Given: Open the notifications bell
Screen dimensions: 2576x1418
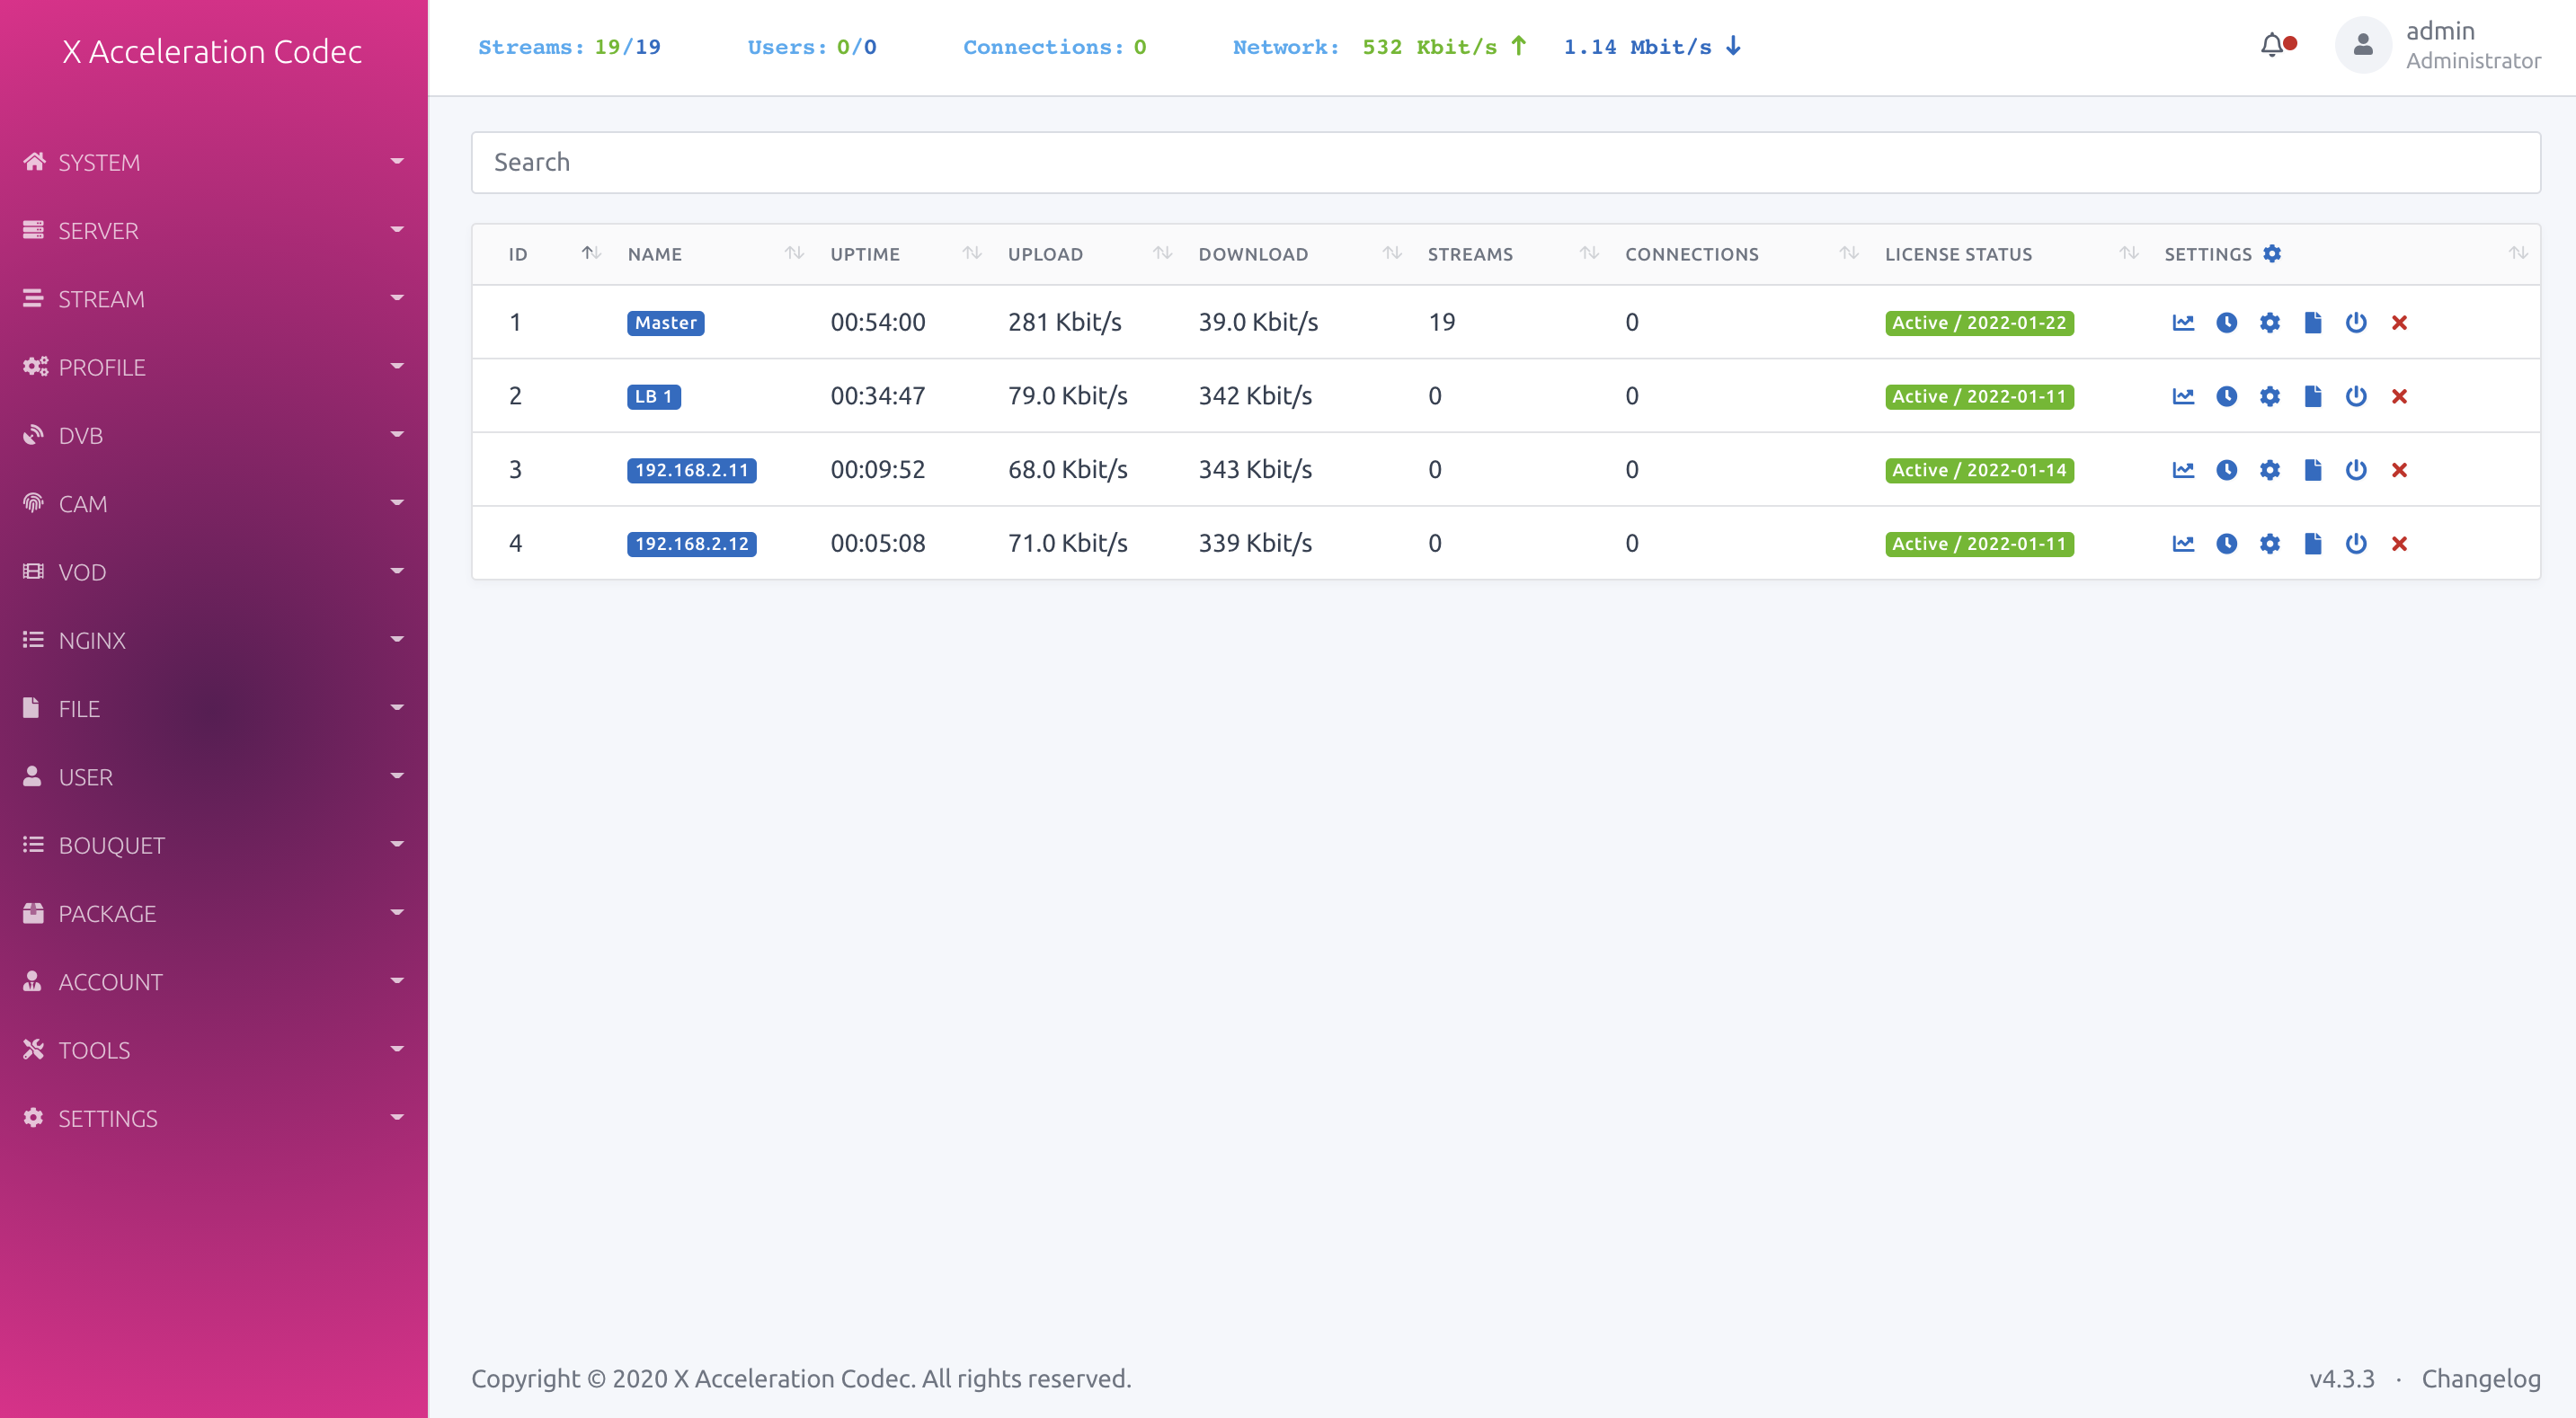Looking at the screenshot, I should pyautogui.click(x=2272, y=45).
